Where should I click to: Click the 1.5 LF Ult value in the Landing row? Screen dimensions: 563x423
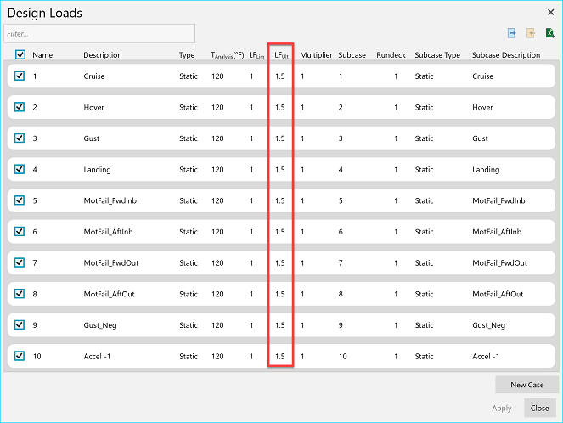[x=280, y=170]
